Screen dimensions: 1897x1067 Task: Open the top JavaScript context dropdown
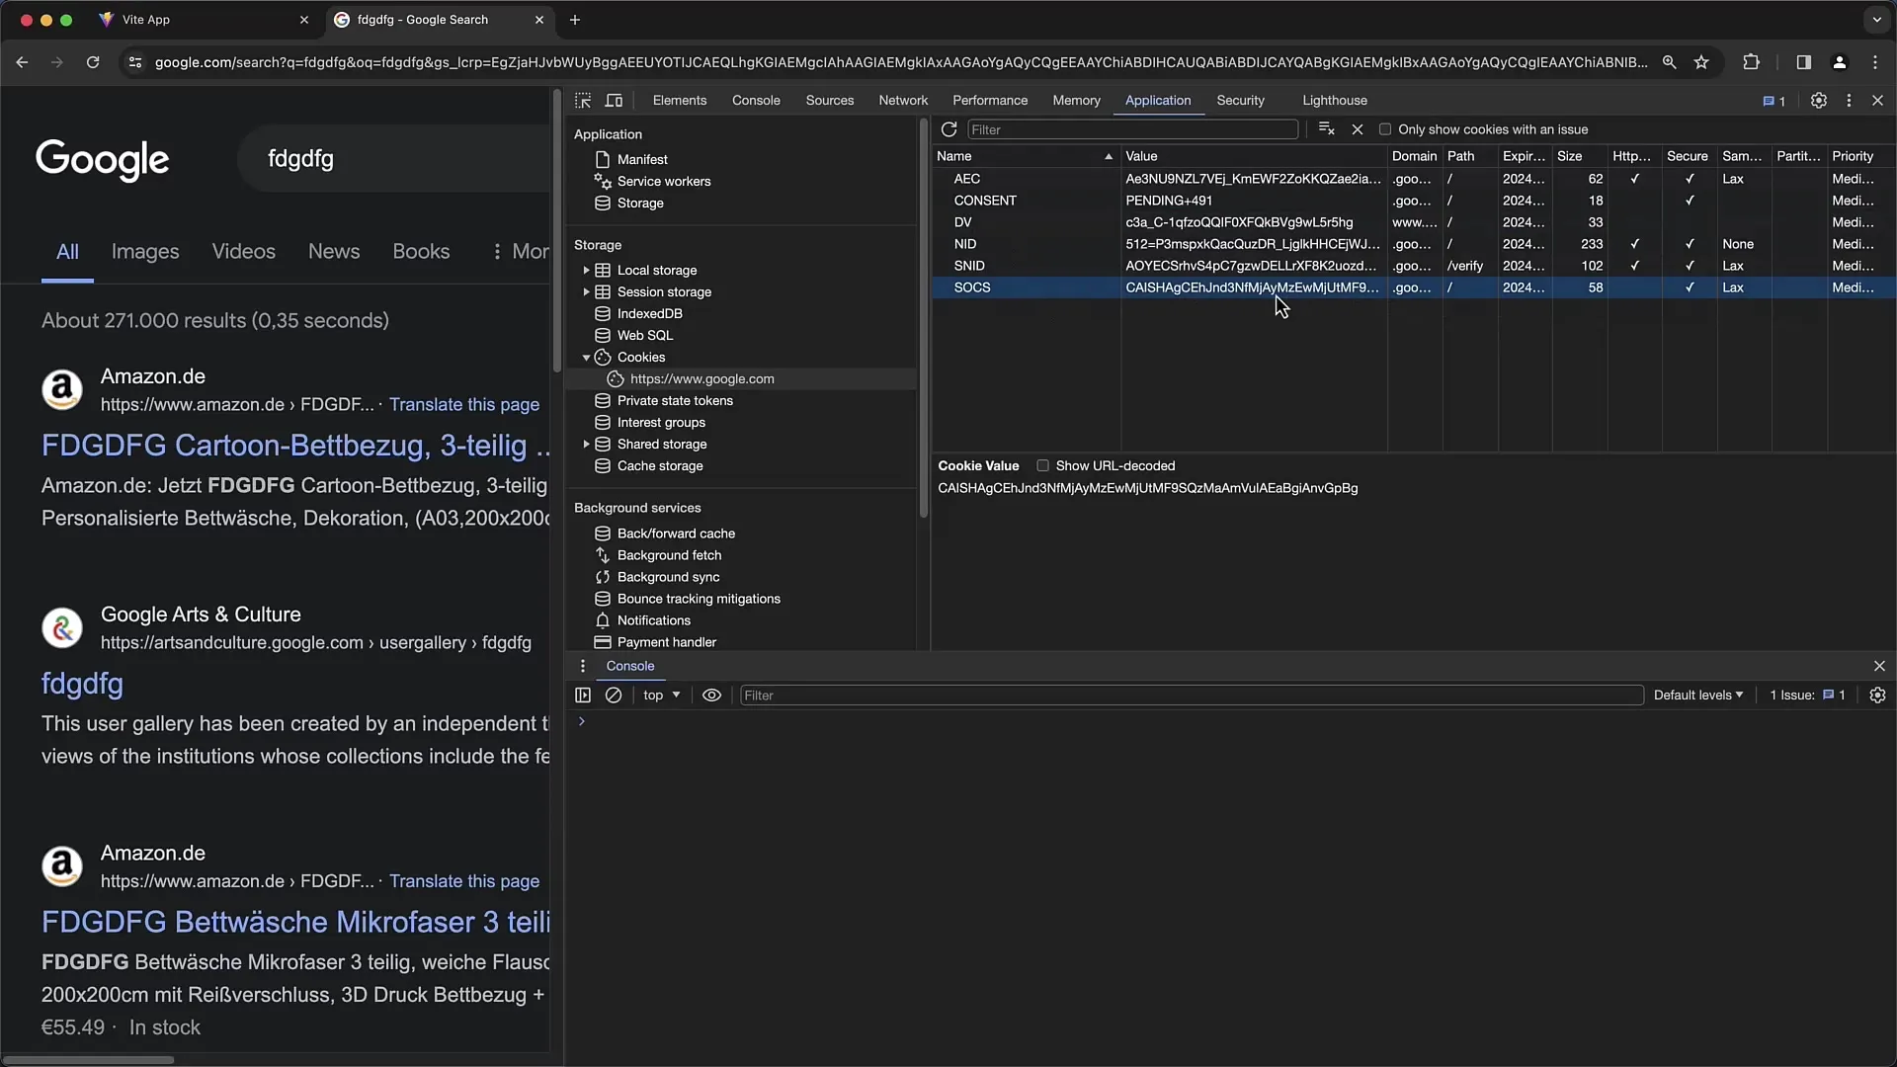coord(662,696)
